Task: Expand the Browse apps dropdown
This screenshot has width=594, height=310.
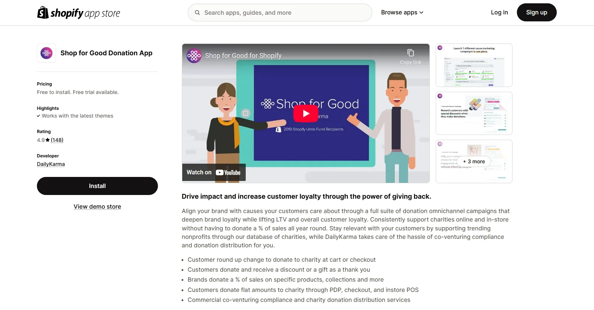Action: [x=402, y=13]
